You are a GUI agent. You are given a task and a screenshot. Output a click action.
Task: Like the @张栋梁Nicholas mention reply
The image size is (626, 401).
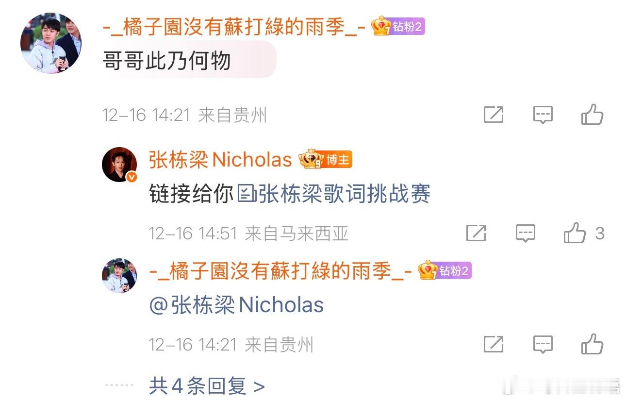pos(592,344)
